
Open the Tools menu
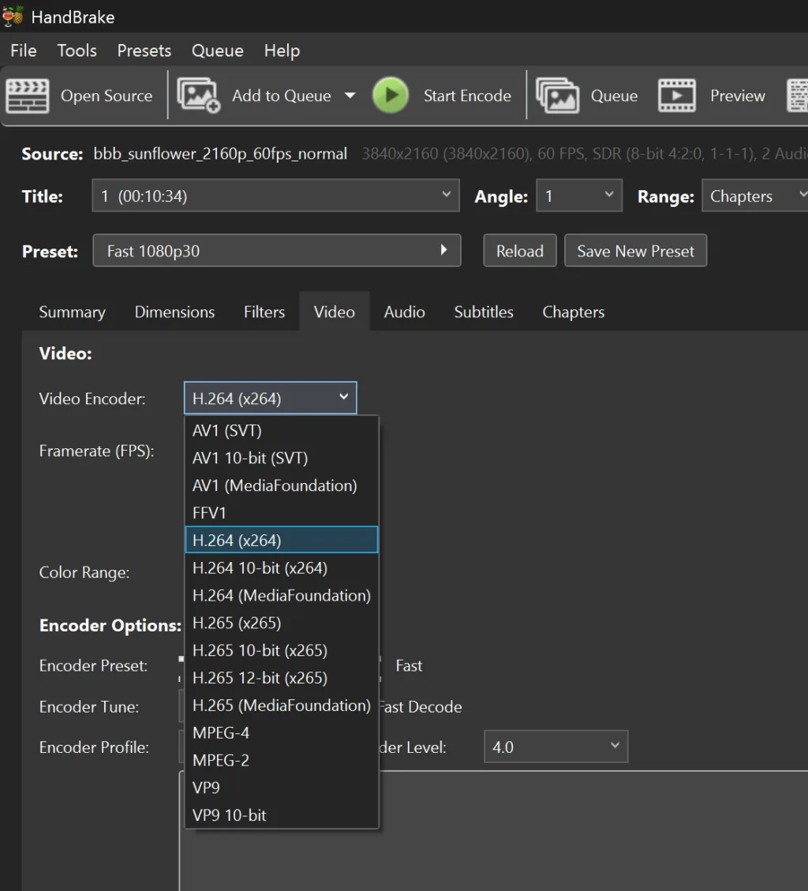[x=77, y=51]
